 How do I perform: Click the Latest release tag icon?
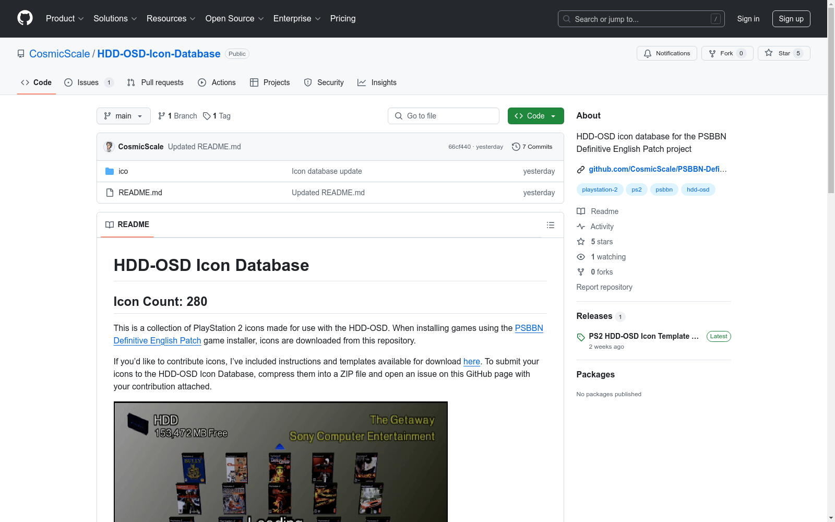[x=581, y=337]
